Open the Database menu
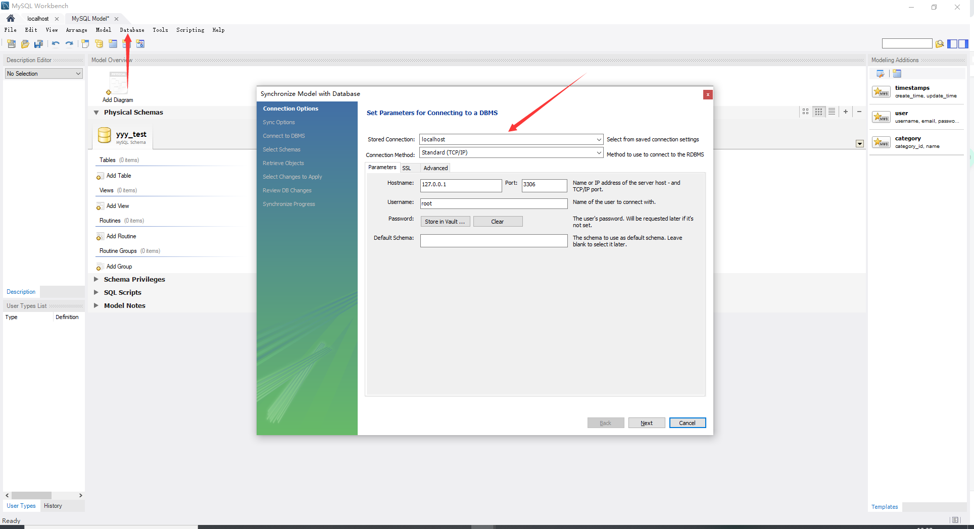 131,30
